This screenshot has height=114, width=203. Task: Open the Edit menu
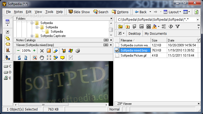point(29,12)
